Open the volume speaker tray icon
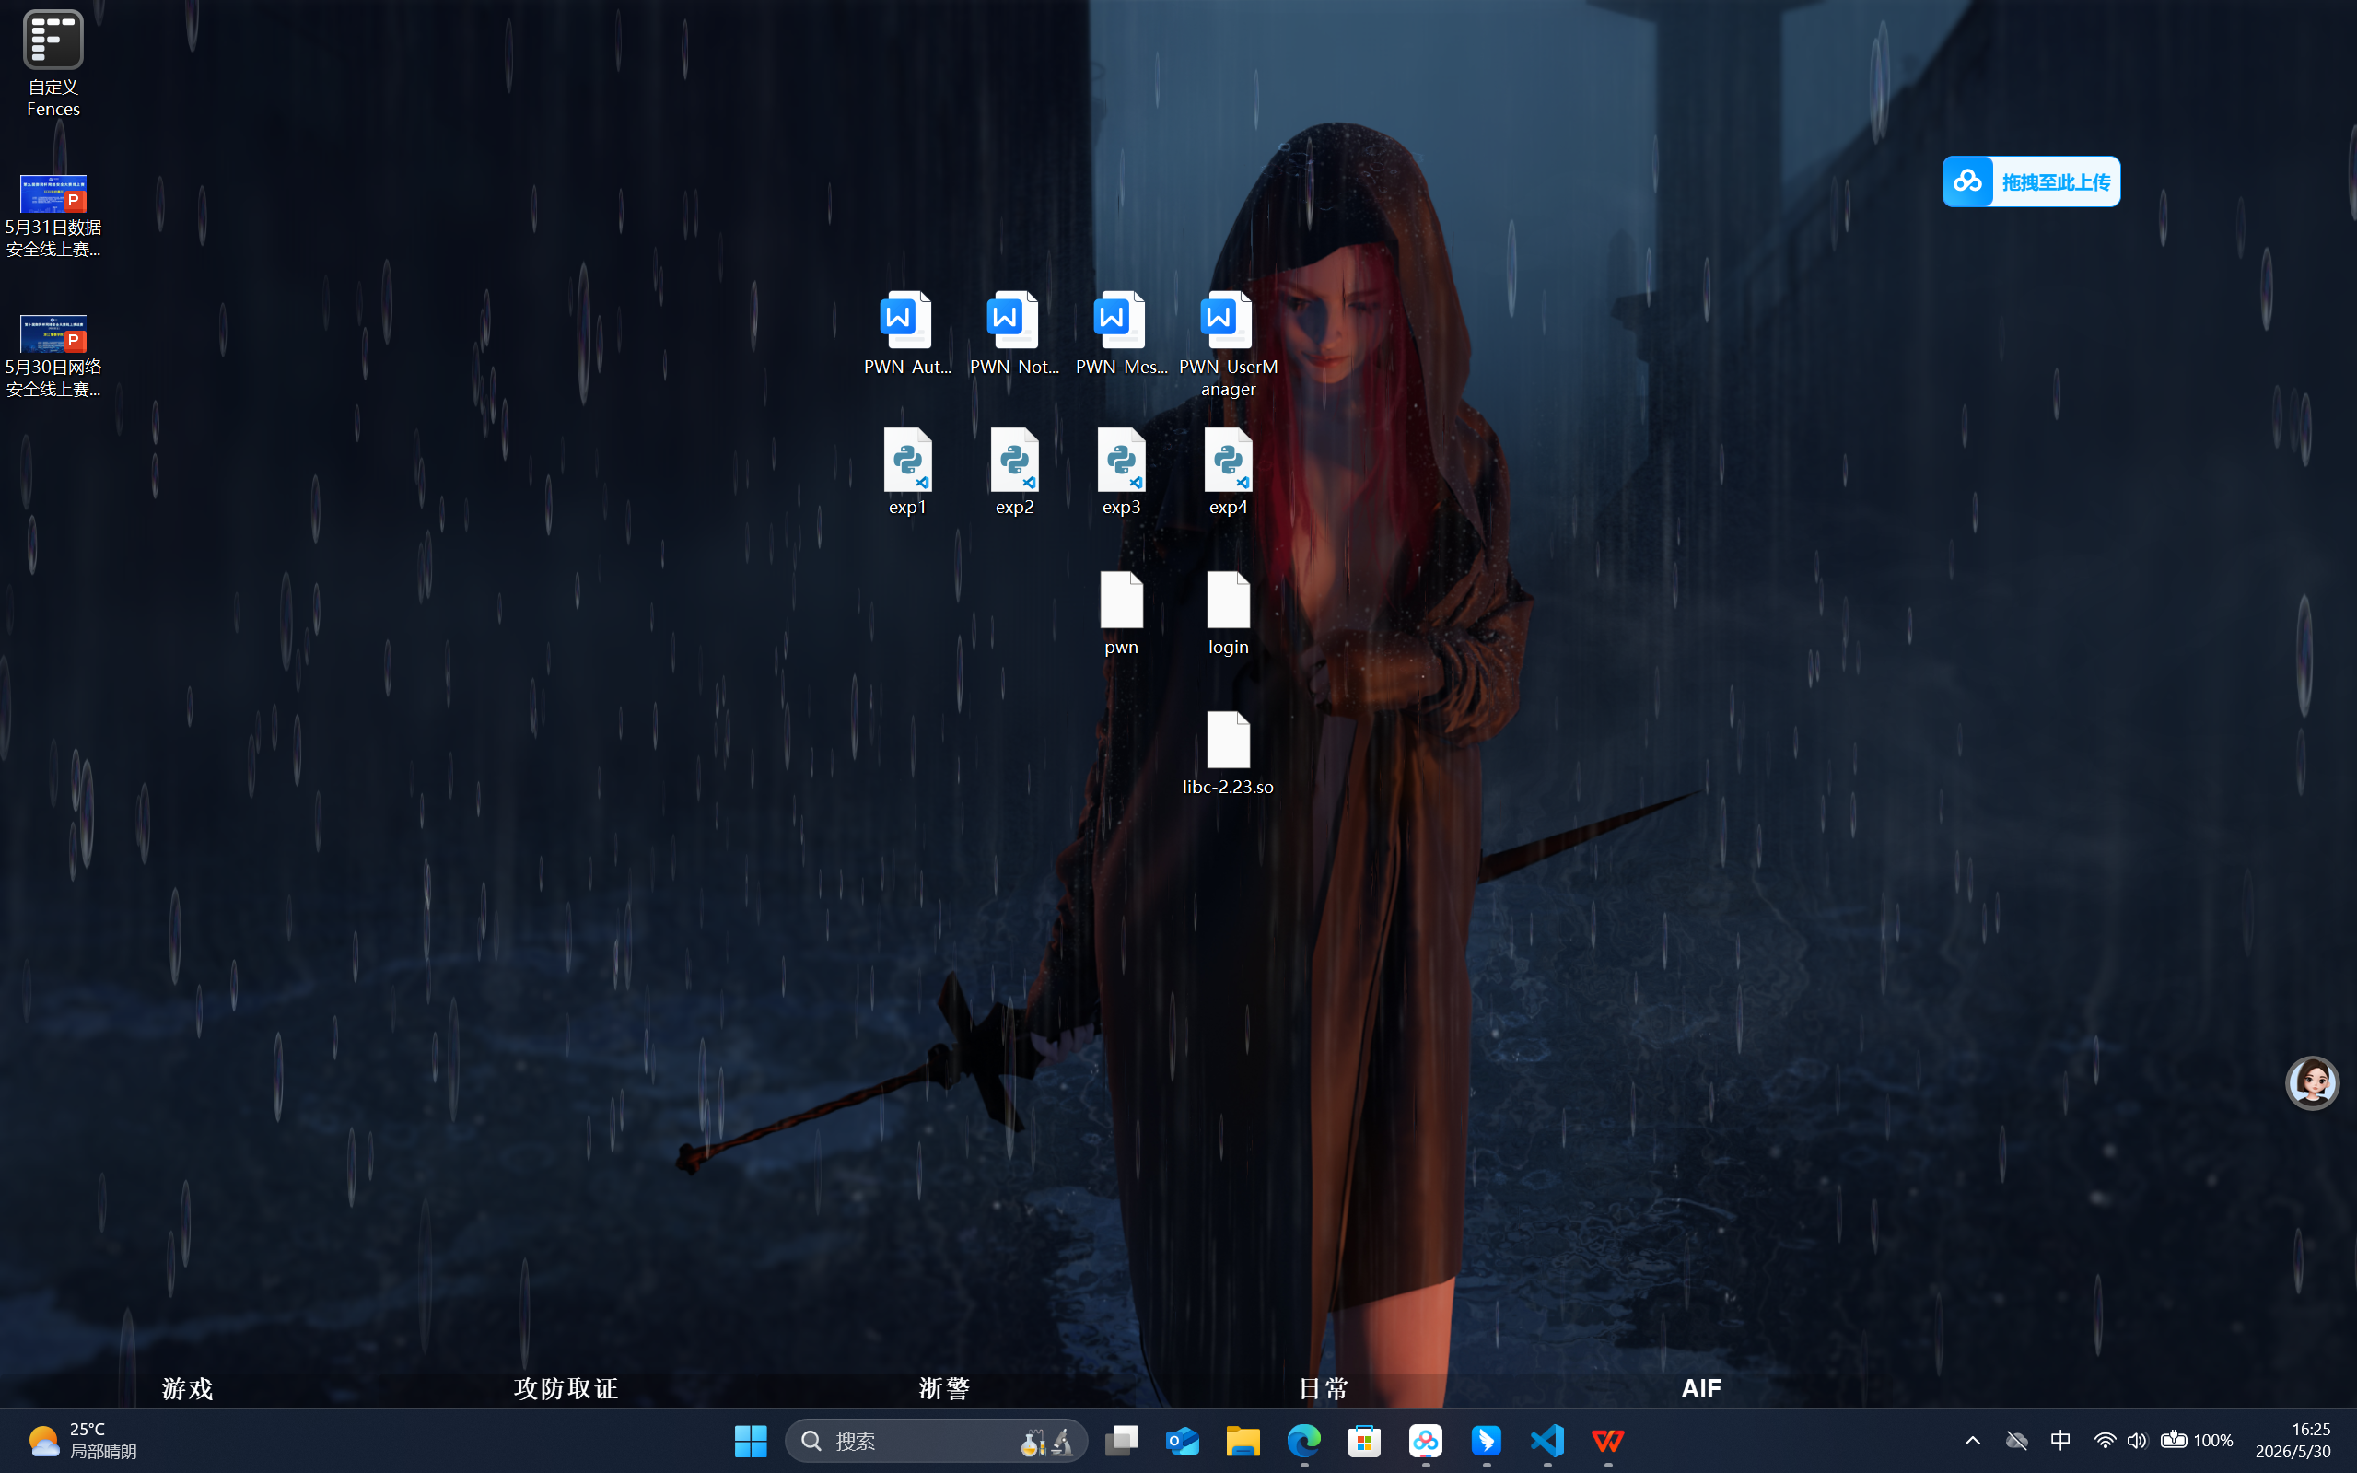Viewport: 2357px width, 1473px height. 2137,1441
